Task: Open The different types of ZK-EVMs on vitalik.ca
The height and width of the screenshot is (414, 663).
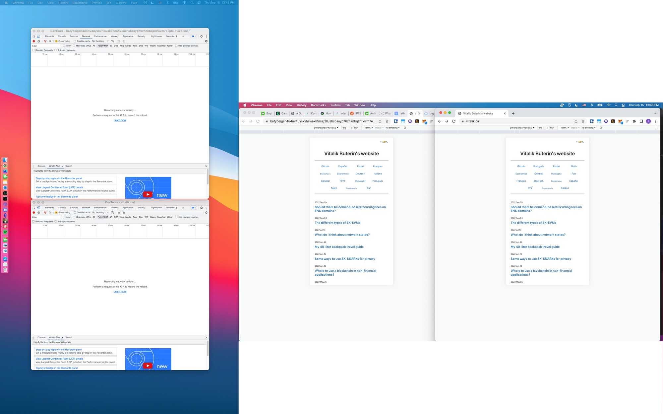Action: click(x=533, y=223)
